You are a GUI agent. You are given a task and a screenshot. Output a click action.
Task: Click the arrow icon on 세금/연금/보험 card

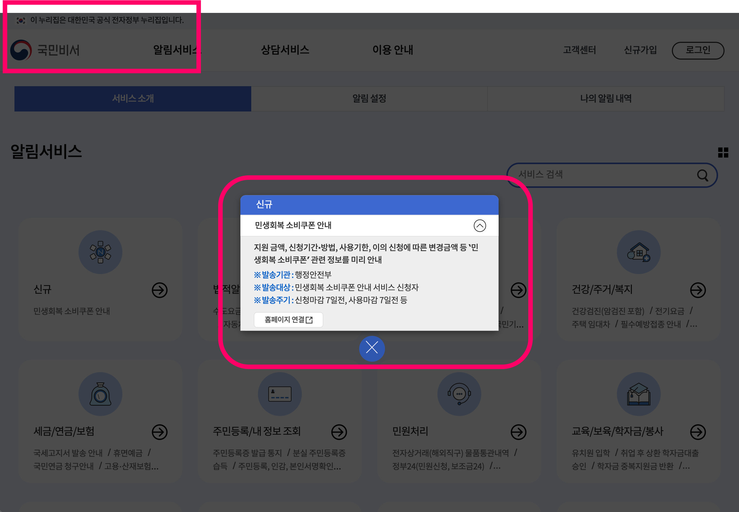tap(160, 431)
